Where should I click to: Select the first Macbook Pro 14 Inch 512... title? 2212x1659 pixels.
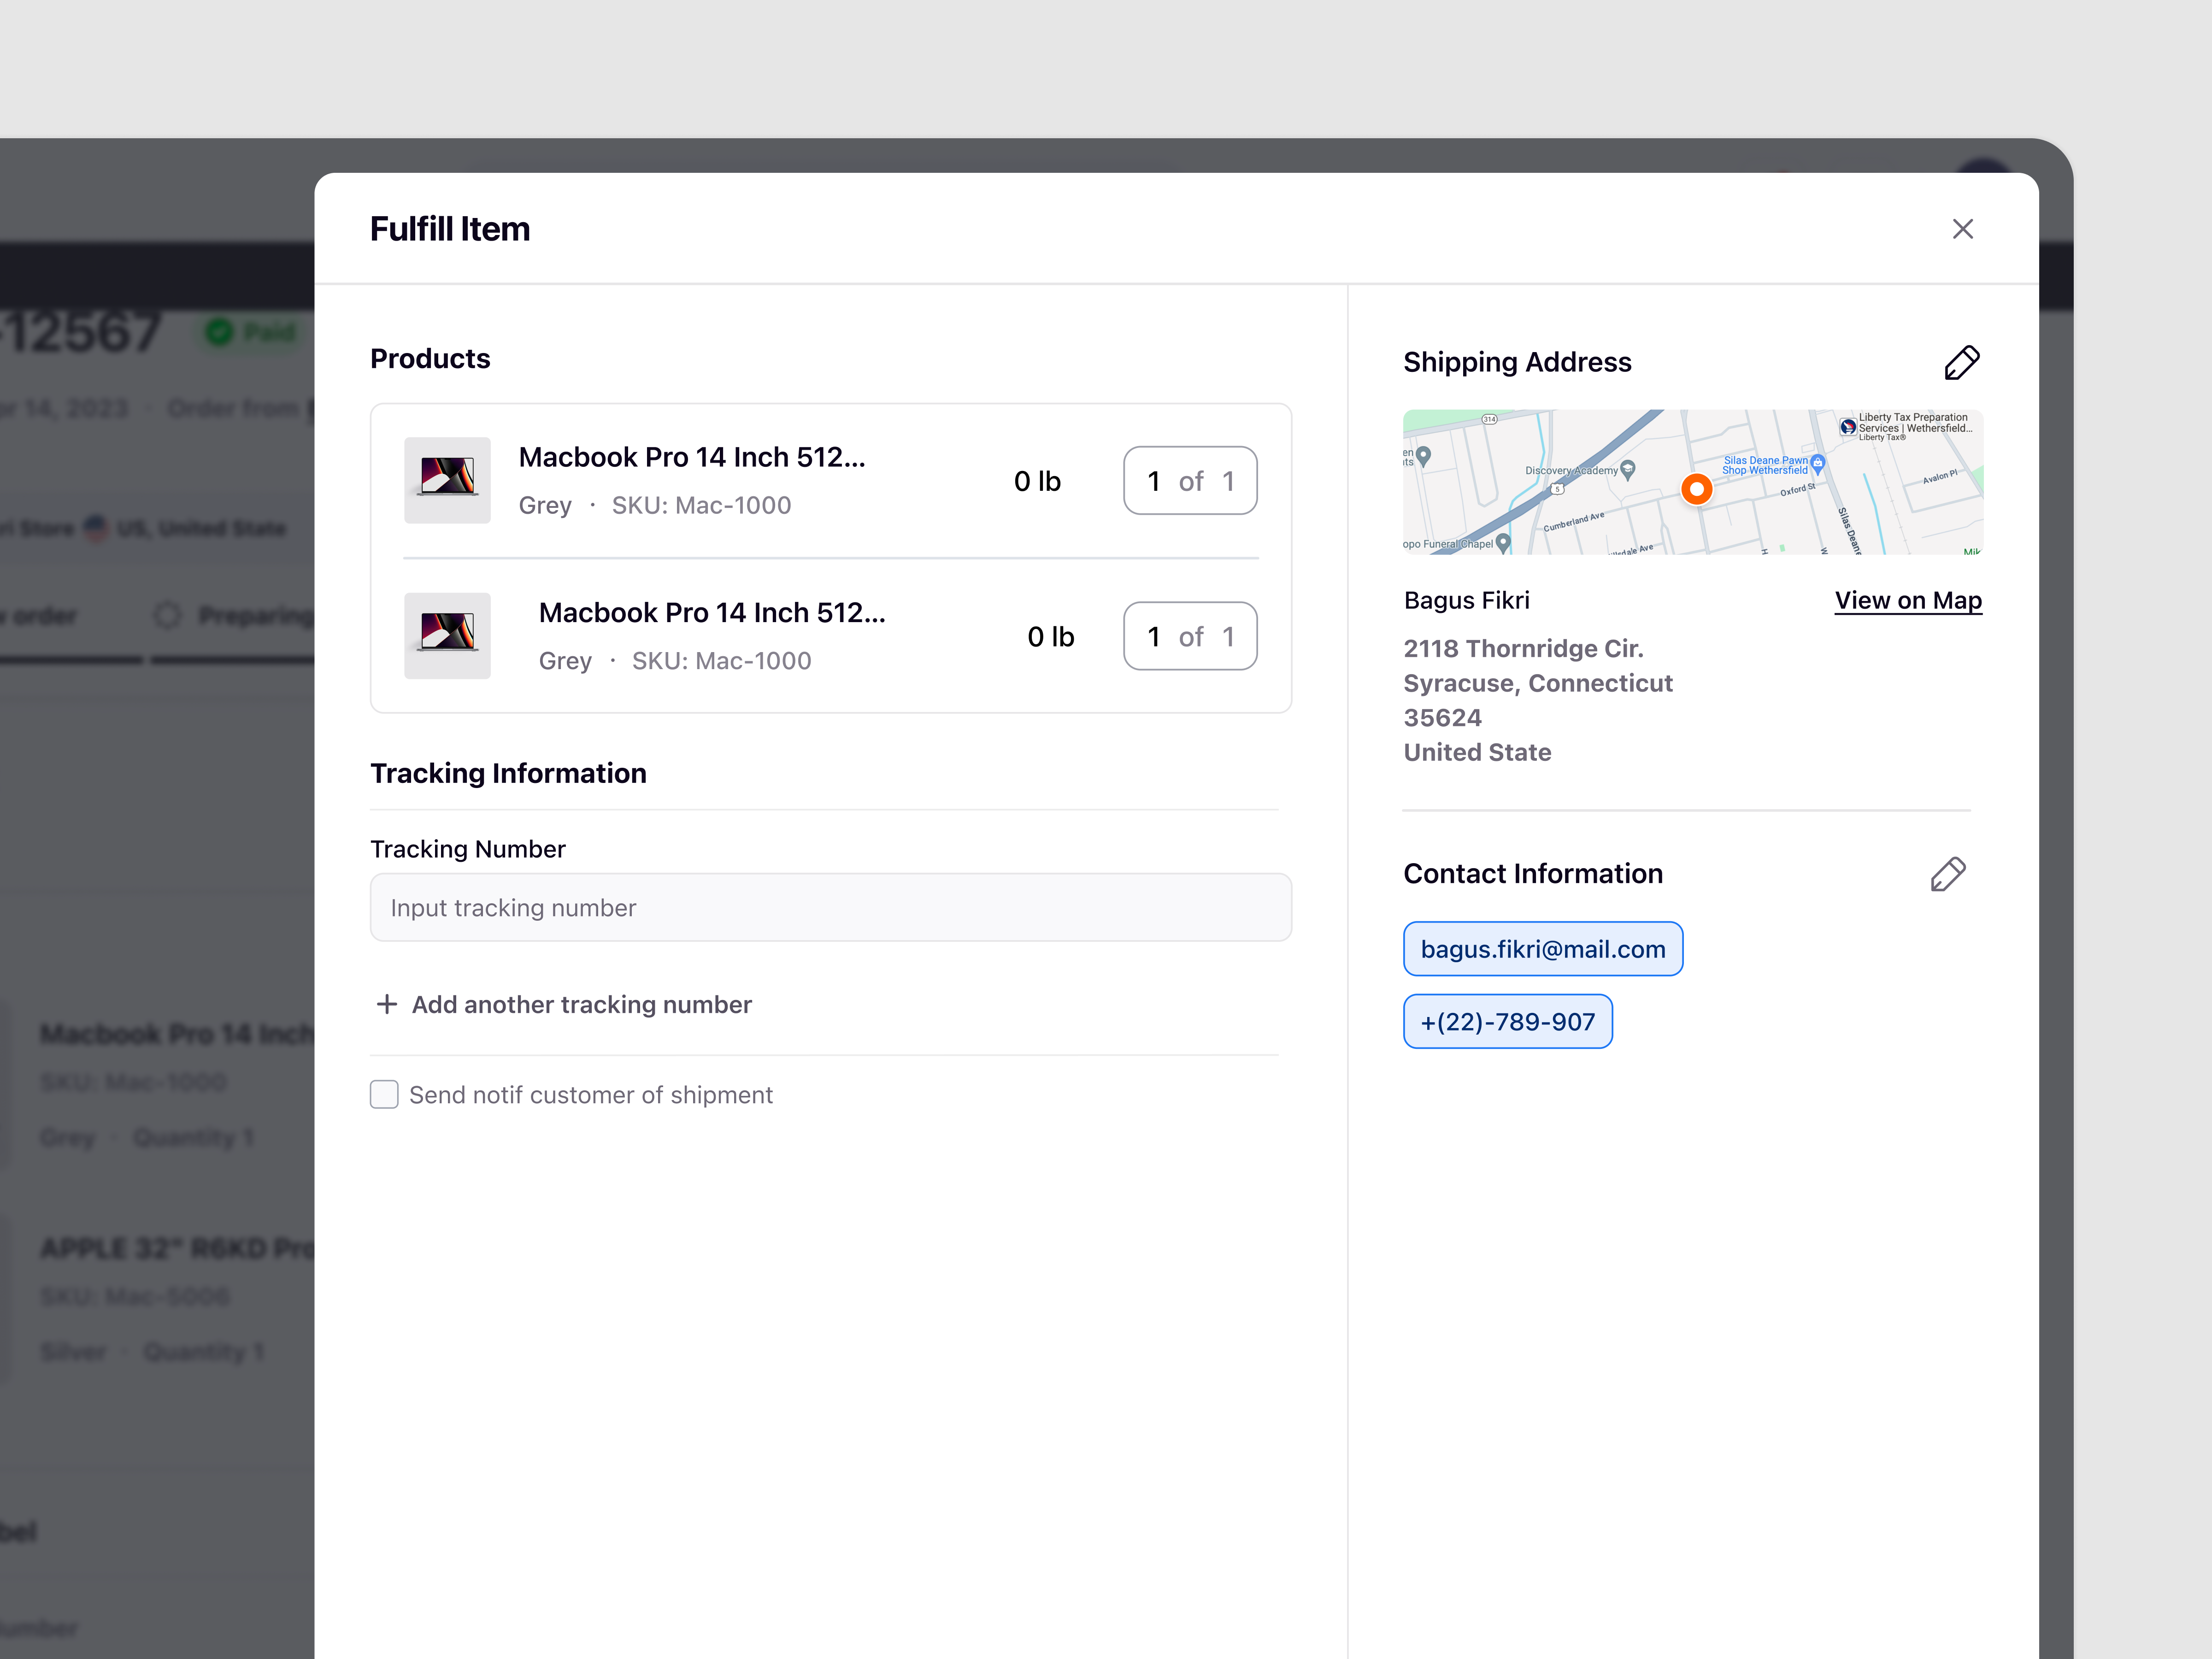[x=692, y=457]
